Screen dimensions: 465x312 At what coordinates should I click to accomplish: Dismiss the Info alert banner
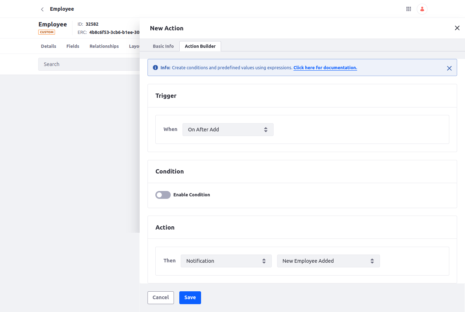pos(449,68)
